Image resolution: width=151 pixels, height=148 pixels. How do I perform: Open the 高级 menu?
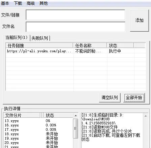(x=31, y=3)
